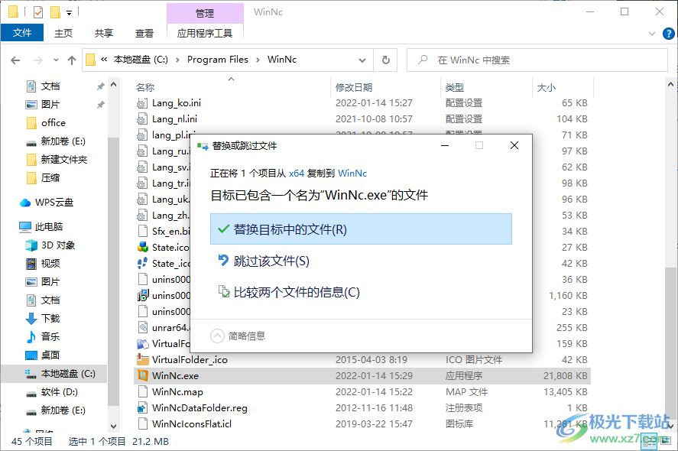Refresh the WinNc folder view
The height and width of the screenshot is (451, 678).
386,60
